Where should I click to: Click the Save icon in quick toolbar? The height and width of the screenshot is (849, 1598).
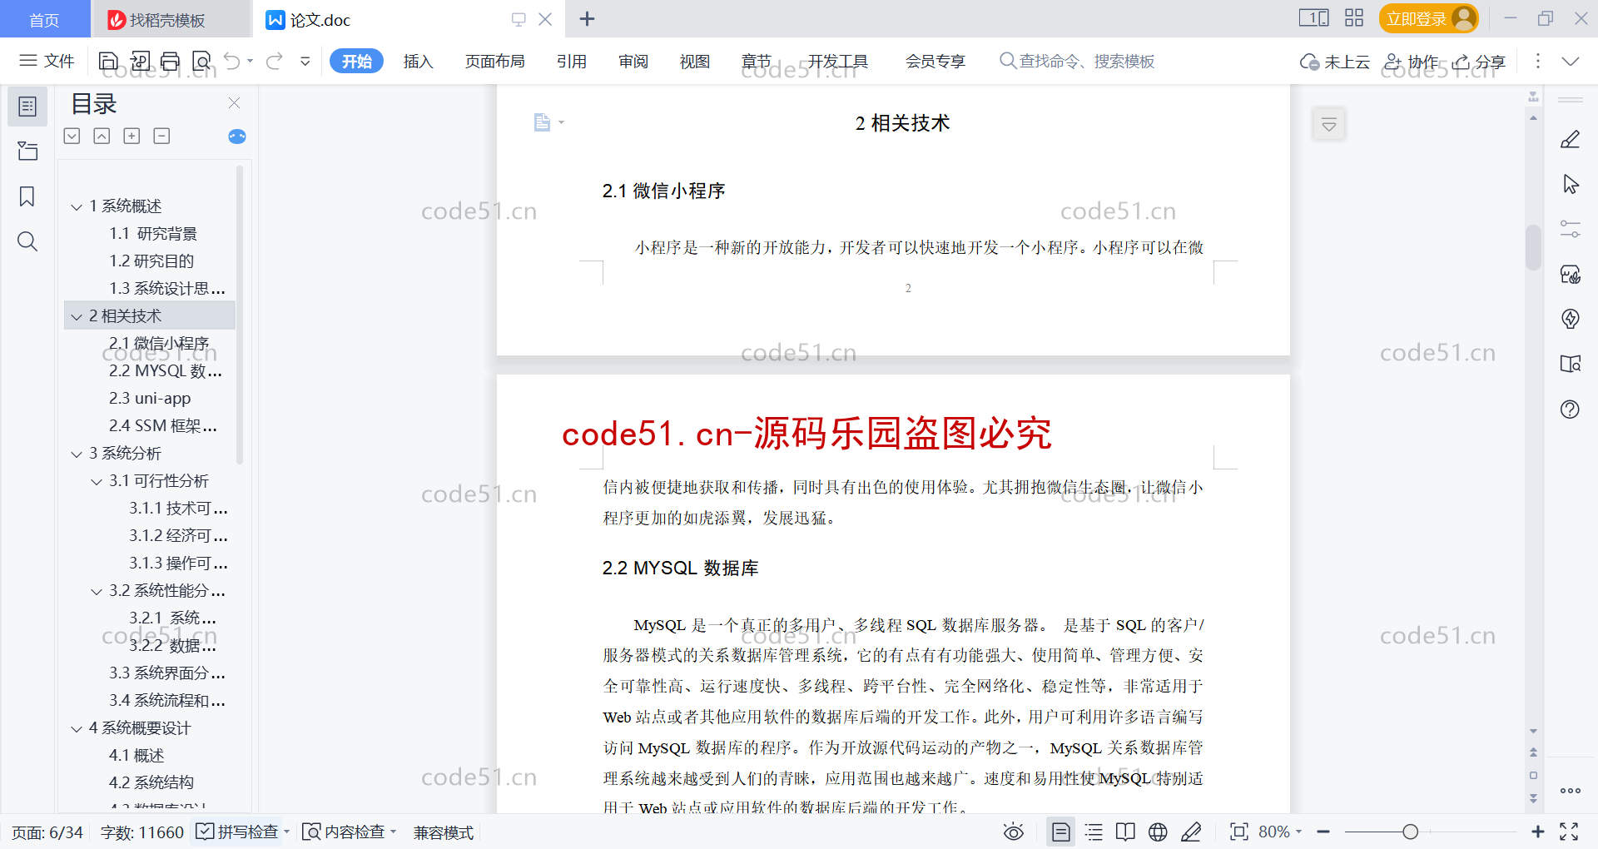108,61
